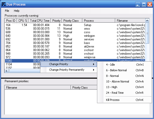Select process ID 864 row

click(x=75, y=50)
